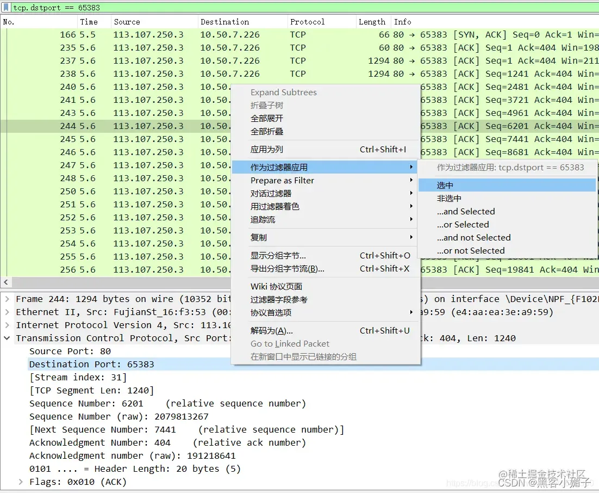Expand the Ethernet II tree row

pyautogui.click(x=7, y=312)
